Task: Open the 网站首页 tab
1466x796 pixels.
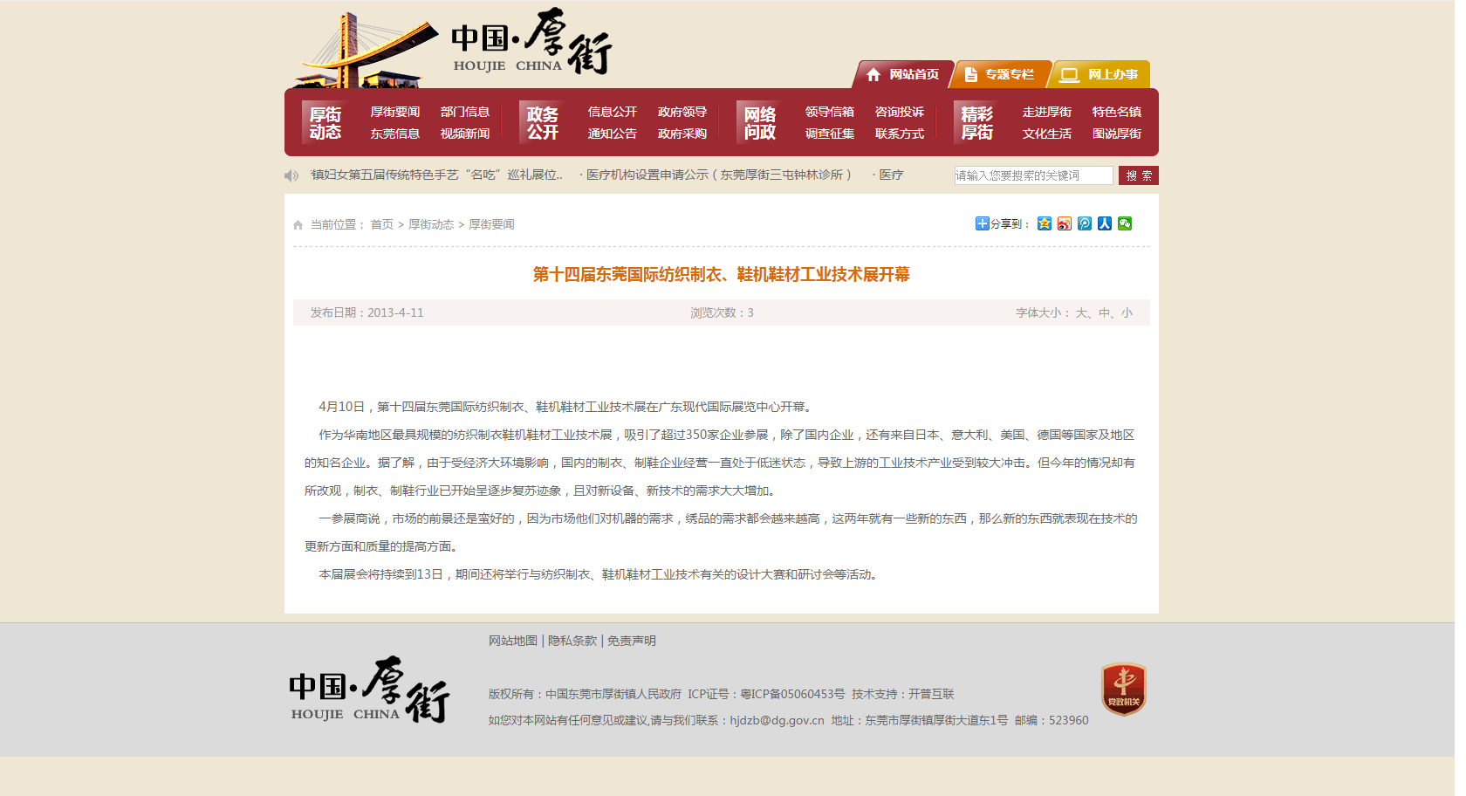Action: point(903,75)
